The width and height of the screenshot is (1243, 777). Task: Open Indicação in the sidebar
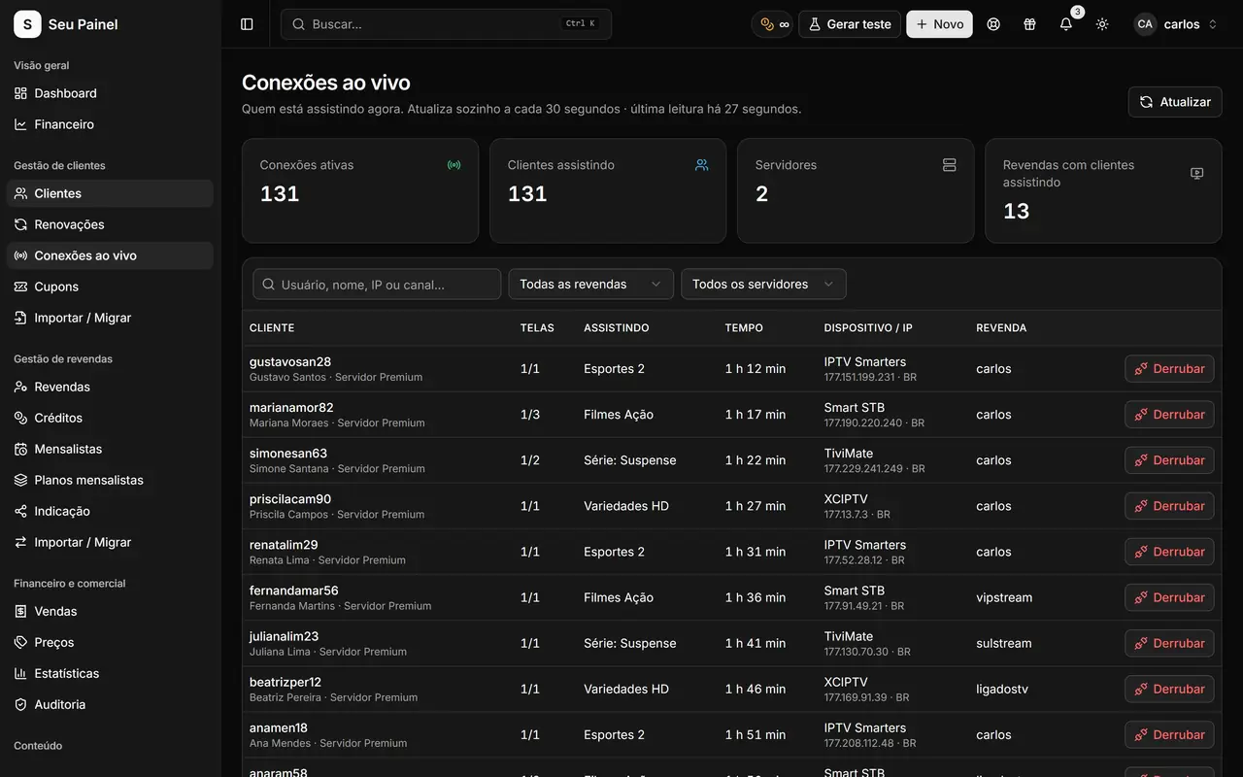[x=110, y=511]
